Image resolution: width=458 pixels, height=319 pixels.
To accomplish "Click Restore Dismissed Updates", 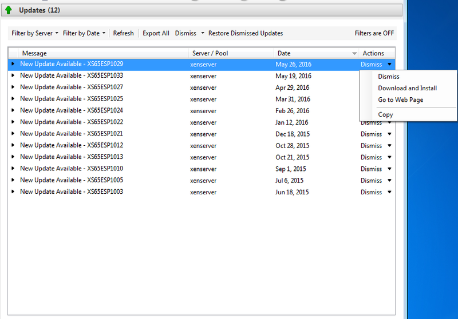I will click(246, 33).
